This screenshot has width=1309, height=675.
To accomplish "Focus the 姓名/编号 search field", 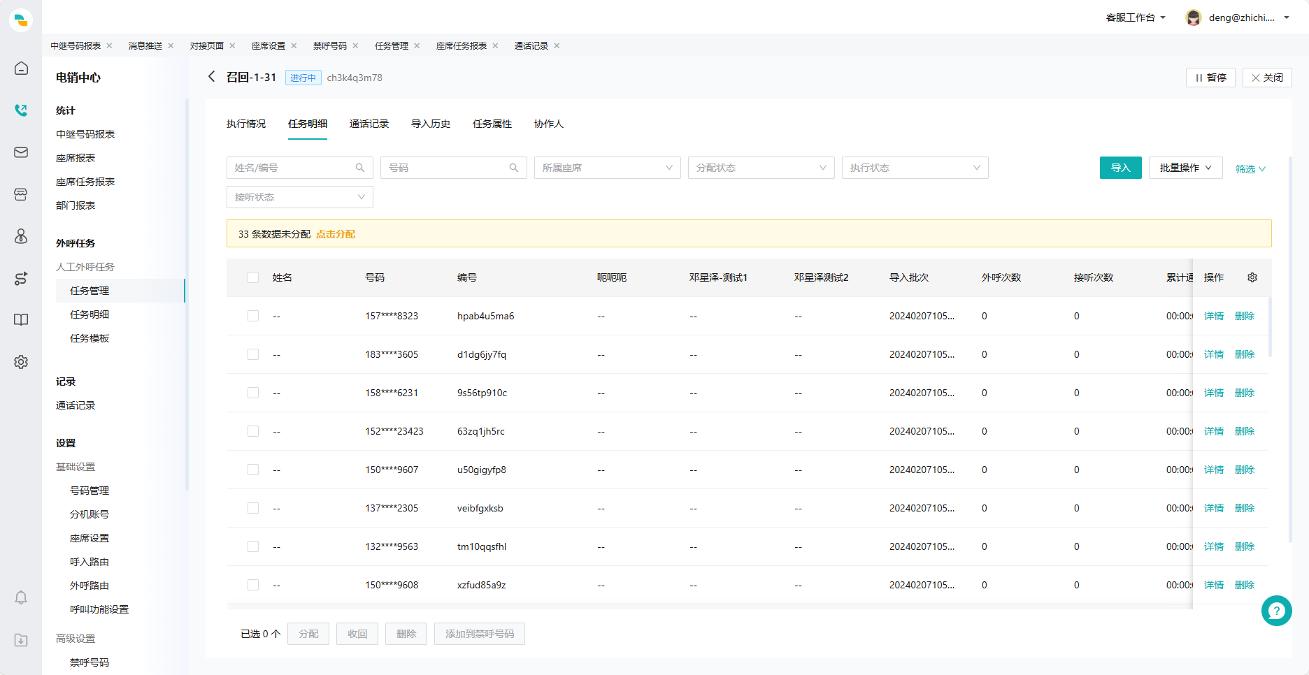I will pos(300,168).
